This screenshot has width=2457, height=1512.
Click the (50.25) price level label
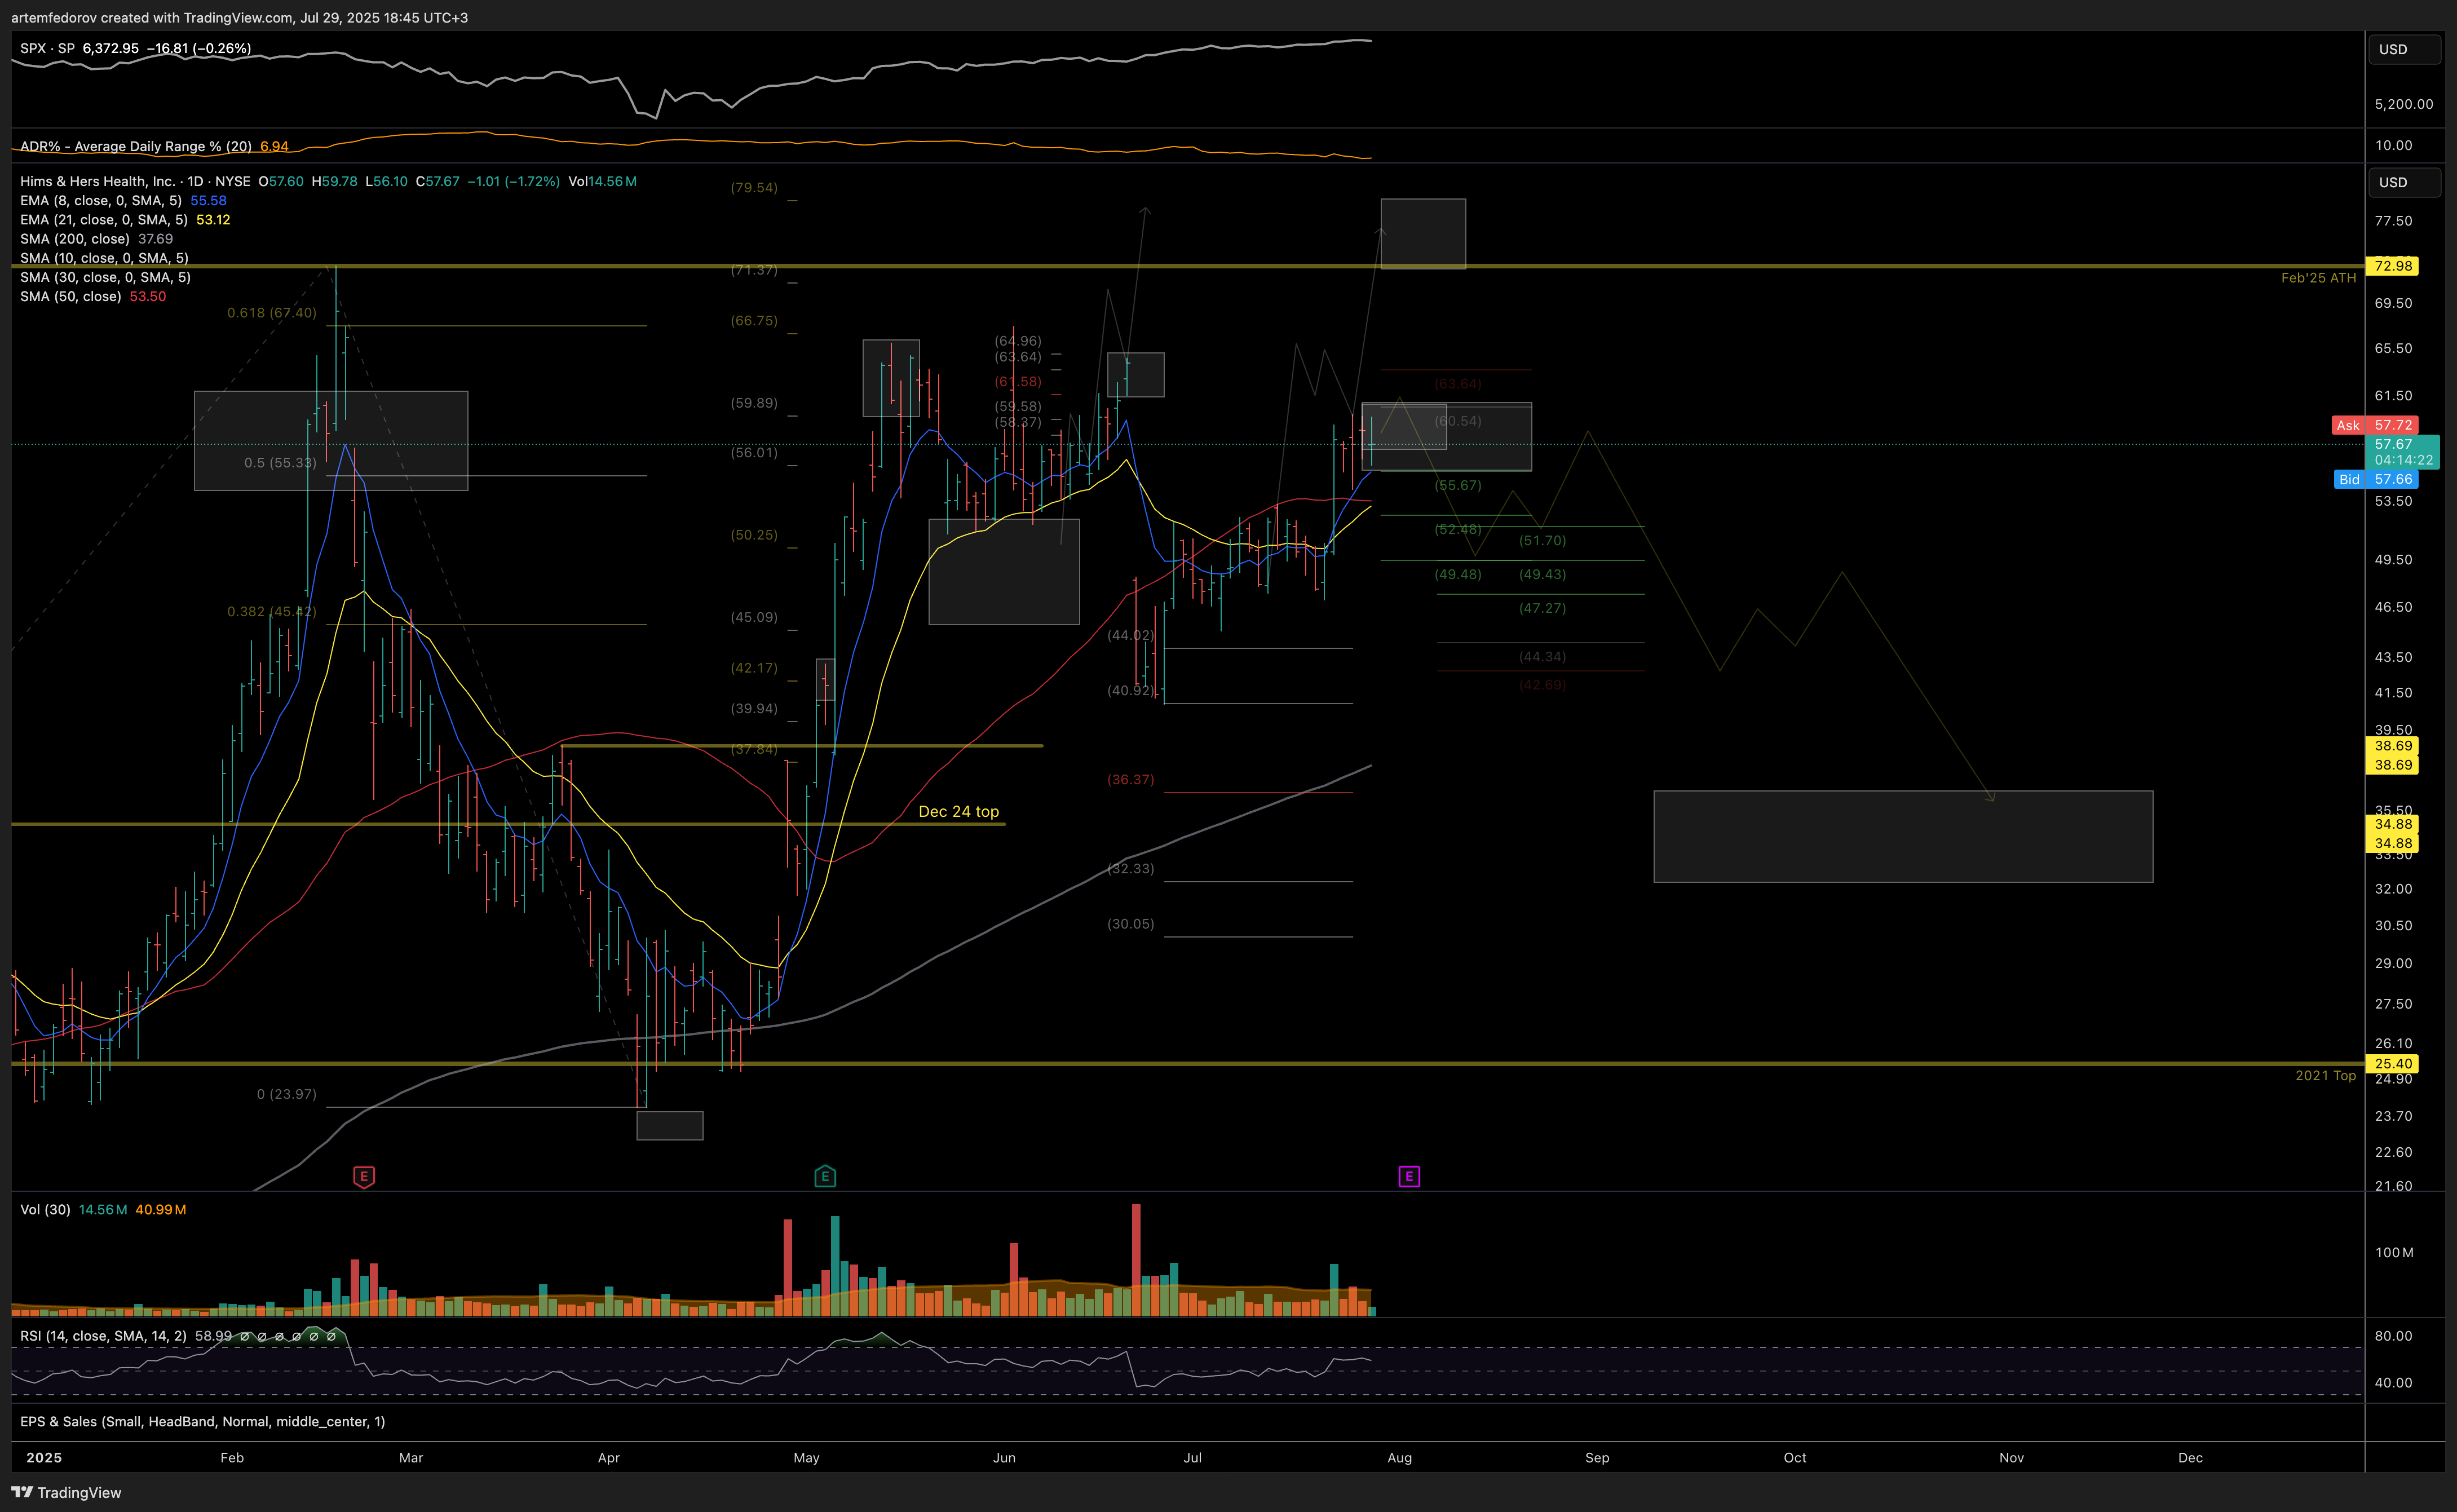[754, 535]
